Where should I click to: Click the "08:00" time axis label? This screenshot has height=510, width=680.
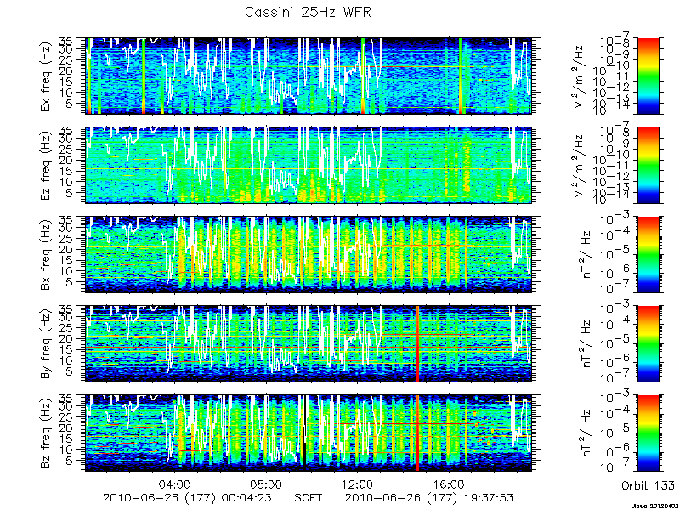coord(266,484)
